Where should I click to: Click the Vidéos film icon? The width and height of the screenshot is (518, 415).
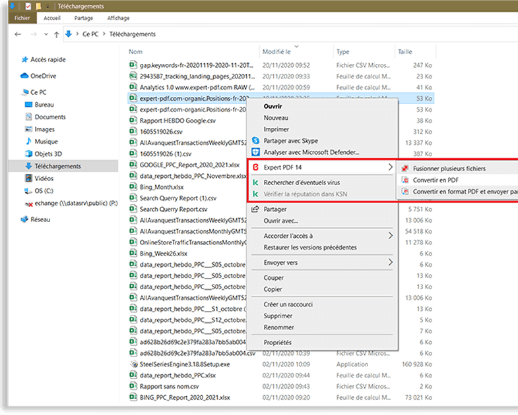tap(29, 178)
